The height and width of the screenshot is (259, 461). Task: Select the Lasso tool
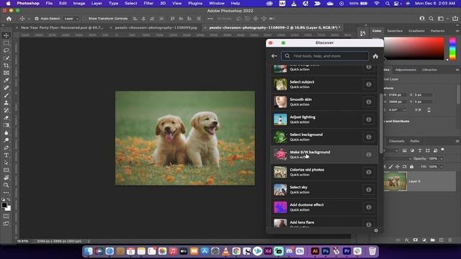[6, 50]
